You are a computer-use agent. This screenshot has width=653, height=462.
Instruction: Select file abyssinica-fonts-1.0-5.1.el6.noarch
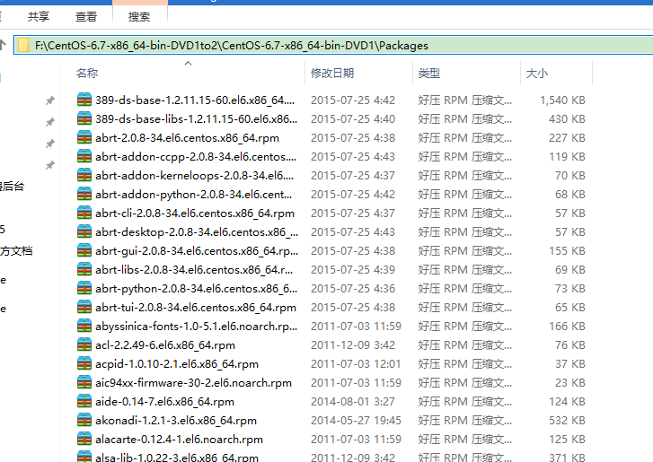(x=196, y=327)
